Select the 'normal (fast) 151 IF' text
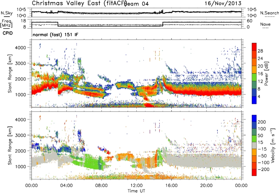This screenshot has height=193, width=279. click(x=55, y=35)
